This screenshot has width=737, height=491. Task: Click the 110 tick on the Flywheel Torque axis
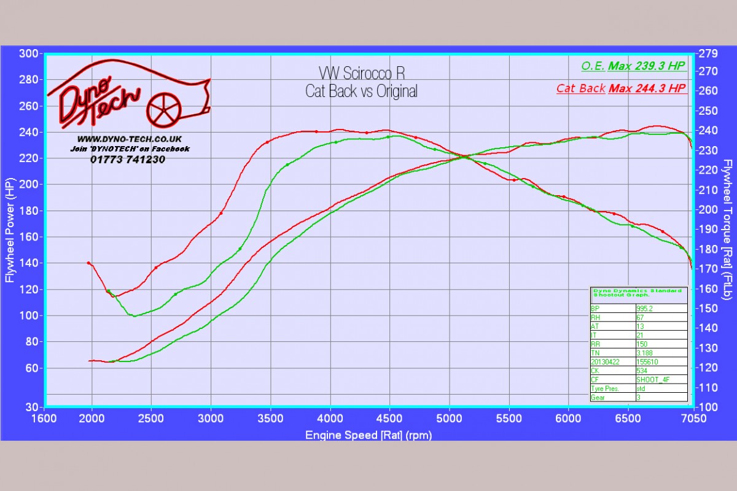click(708, 387)
